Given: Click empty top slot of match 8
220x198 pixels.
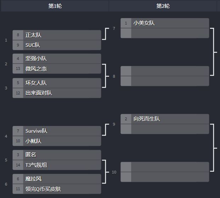Looking at the screenshot, I should 165,71.
